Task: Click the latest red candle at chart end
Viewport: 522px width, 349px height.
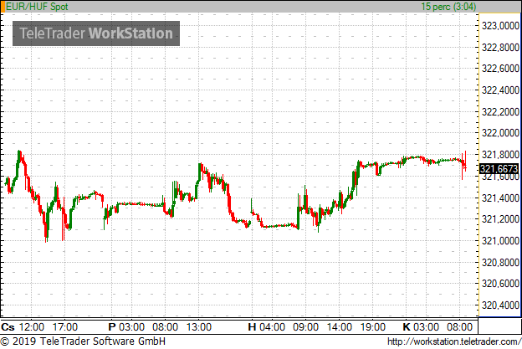Action: click(x=465, y=162)
